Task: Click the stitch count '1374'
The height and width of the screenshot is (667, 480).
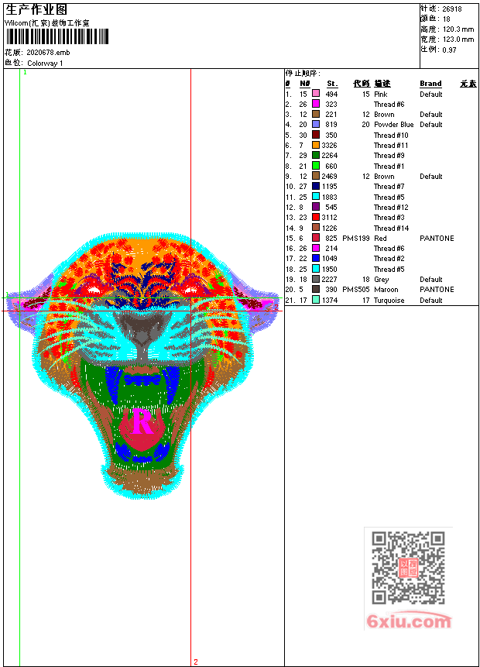Action: click(x=330, y=300)
